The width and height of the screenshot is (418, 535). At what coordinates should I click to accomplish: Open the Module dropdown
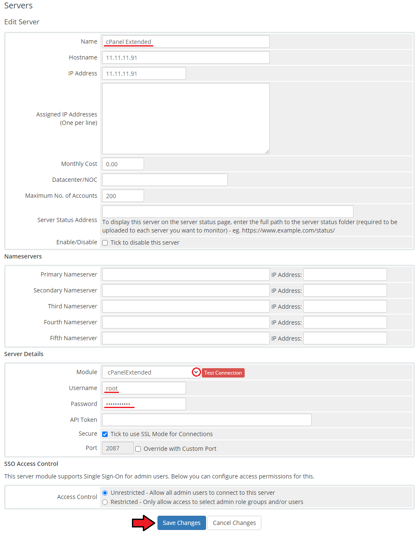coord(151,372)
